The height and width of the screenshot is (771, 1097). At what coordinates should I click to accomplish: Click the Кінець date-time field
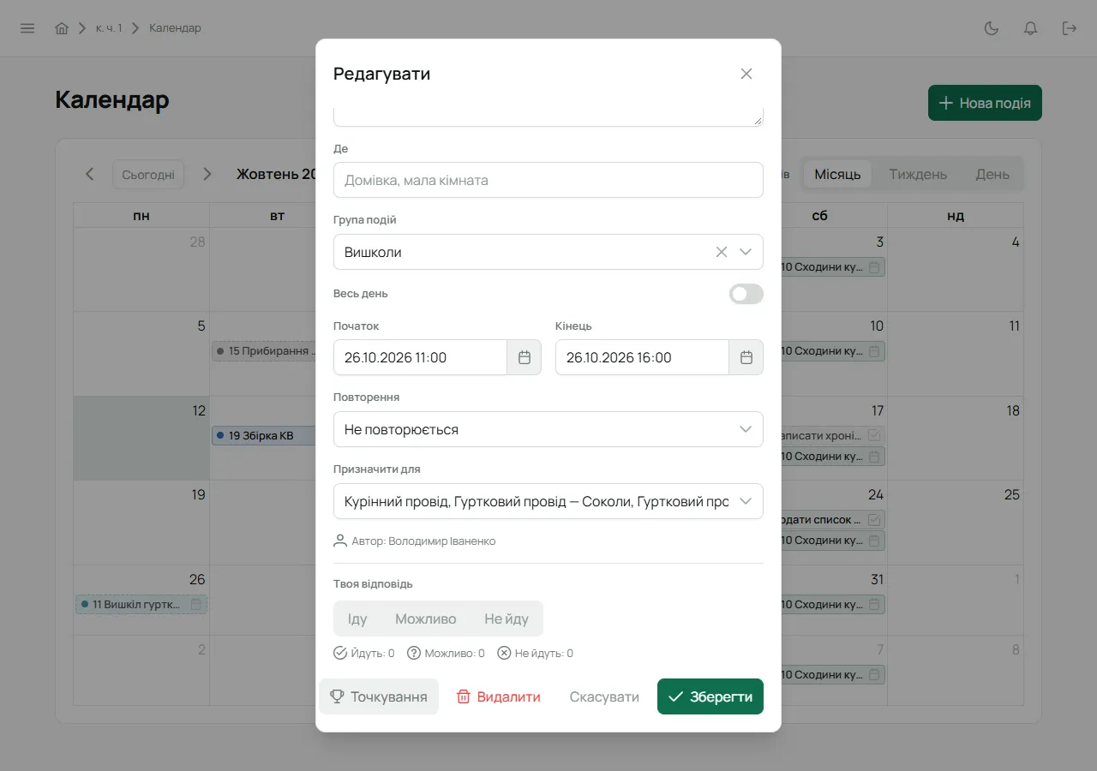click(642, 357)
